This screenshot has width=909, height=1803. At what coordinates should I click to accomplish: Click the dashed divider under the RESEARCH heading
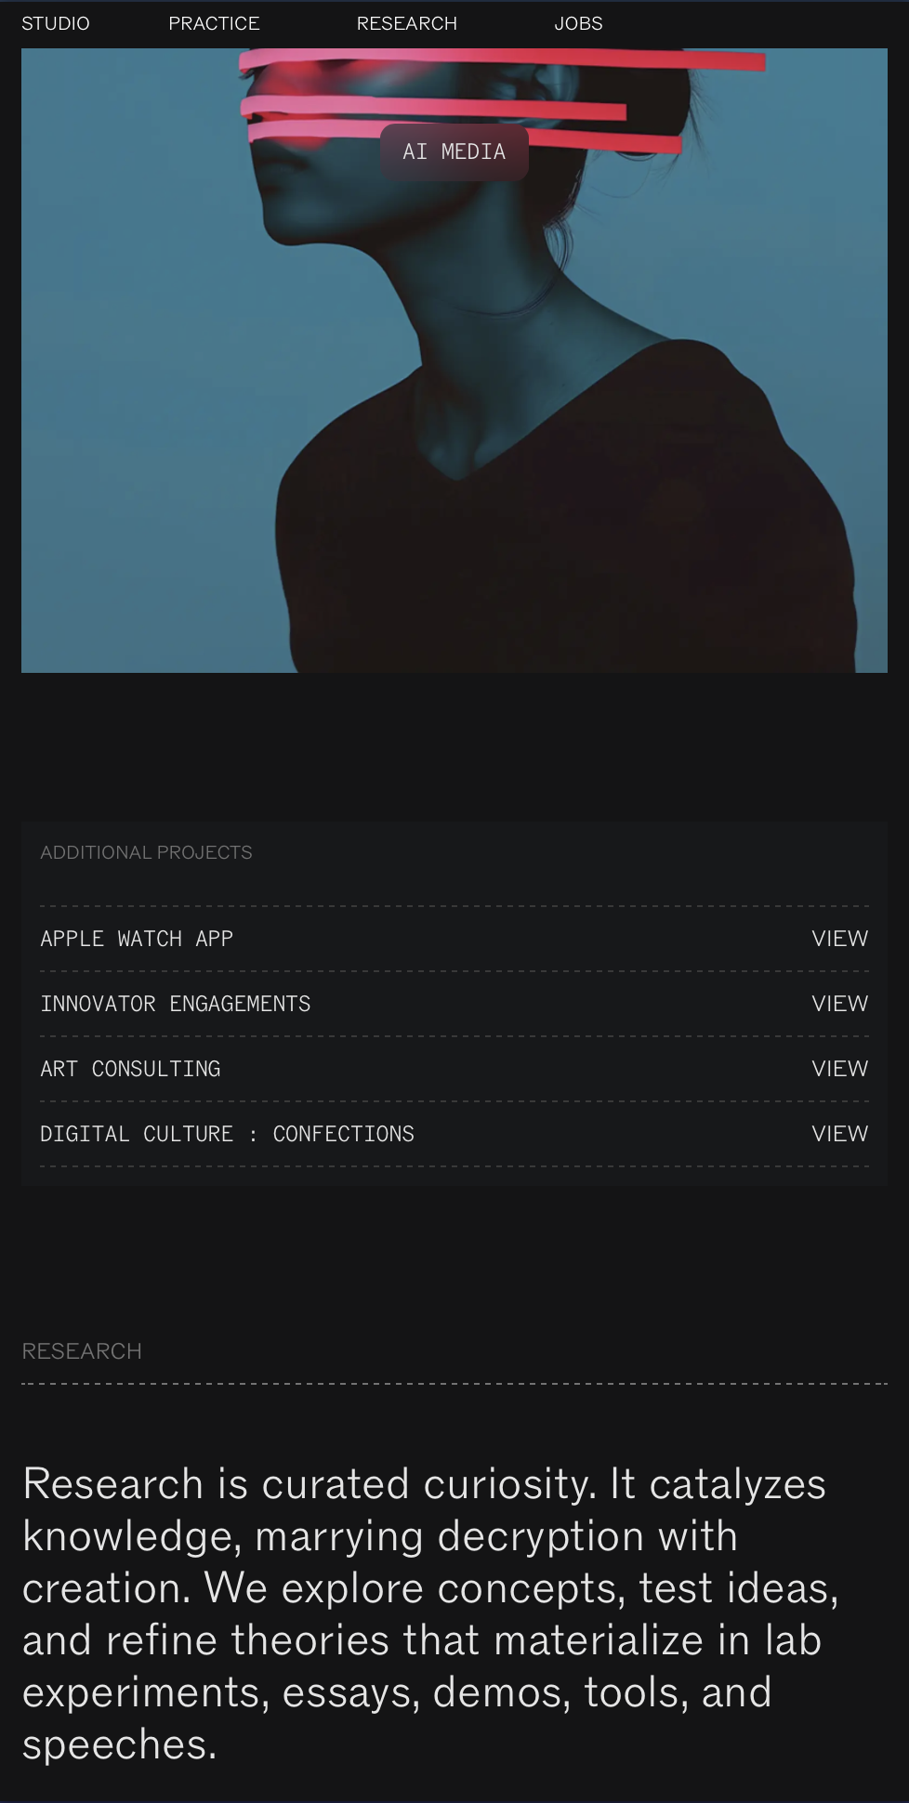454,1384
